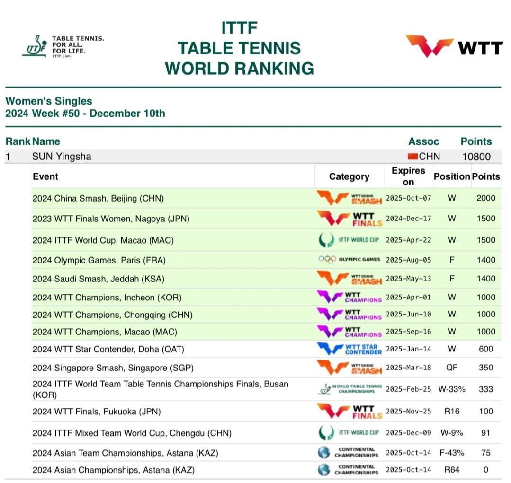Click Continental Championships logo in Asian Championships row

(348, 470)
